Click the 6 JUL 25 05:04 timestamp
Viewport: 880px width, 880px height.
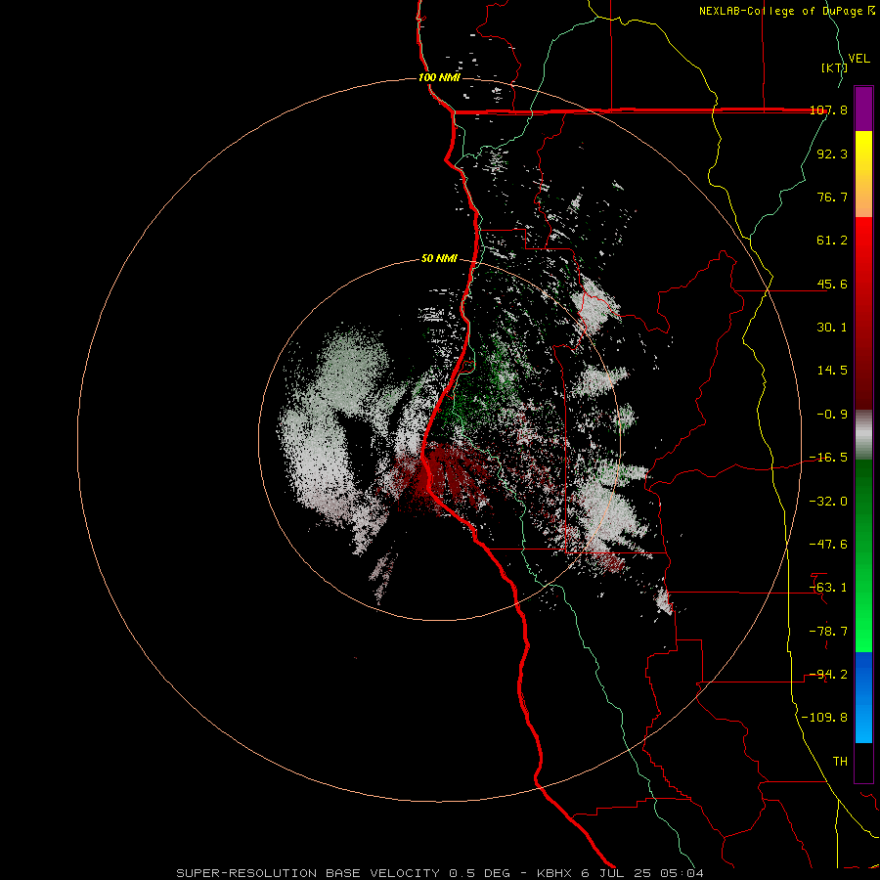pos(642,873)
